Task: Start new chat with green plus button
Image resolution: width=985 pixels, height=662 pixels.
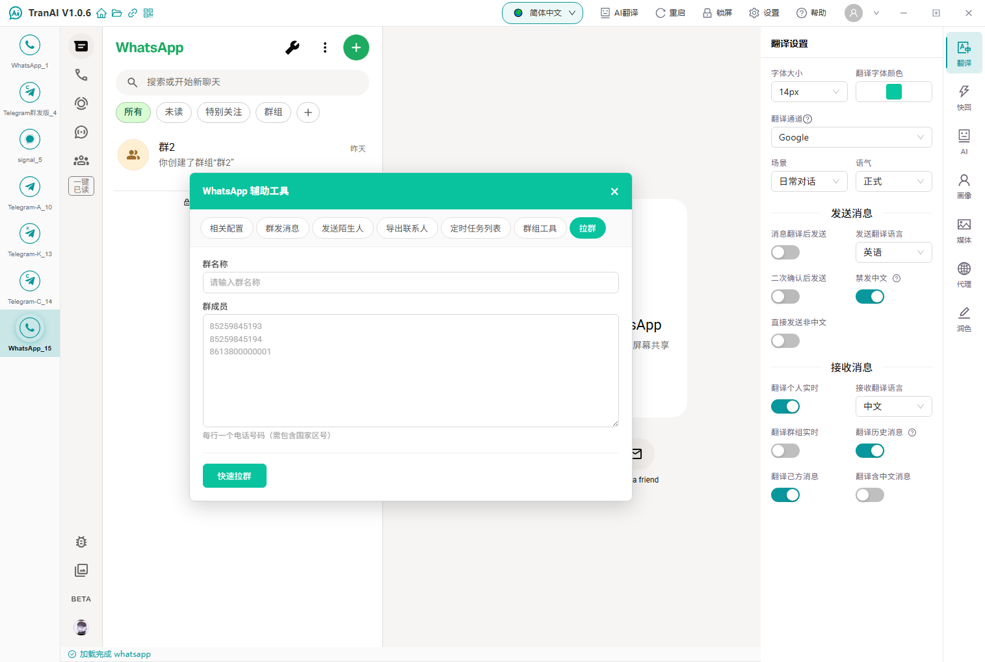Action: (356, 47)
